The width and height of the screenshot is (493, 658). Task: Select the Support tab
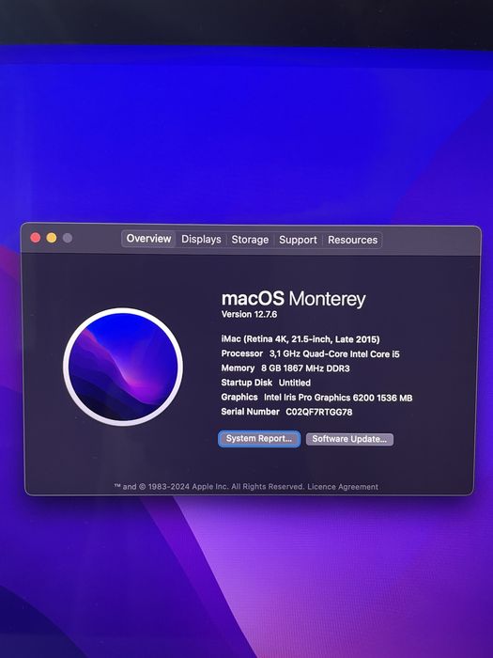[x=298, y=240]
